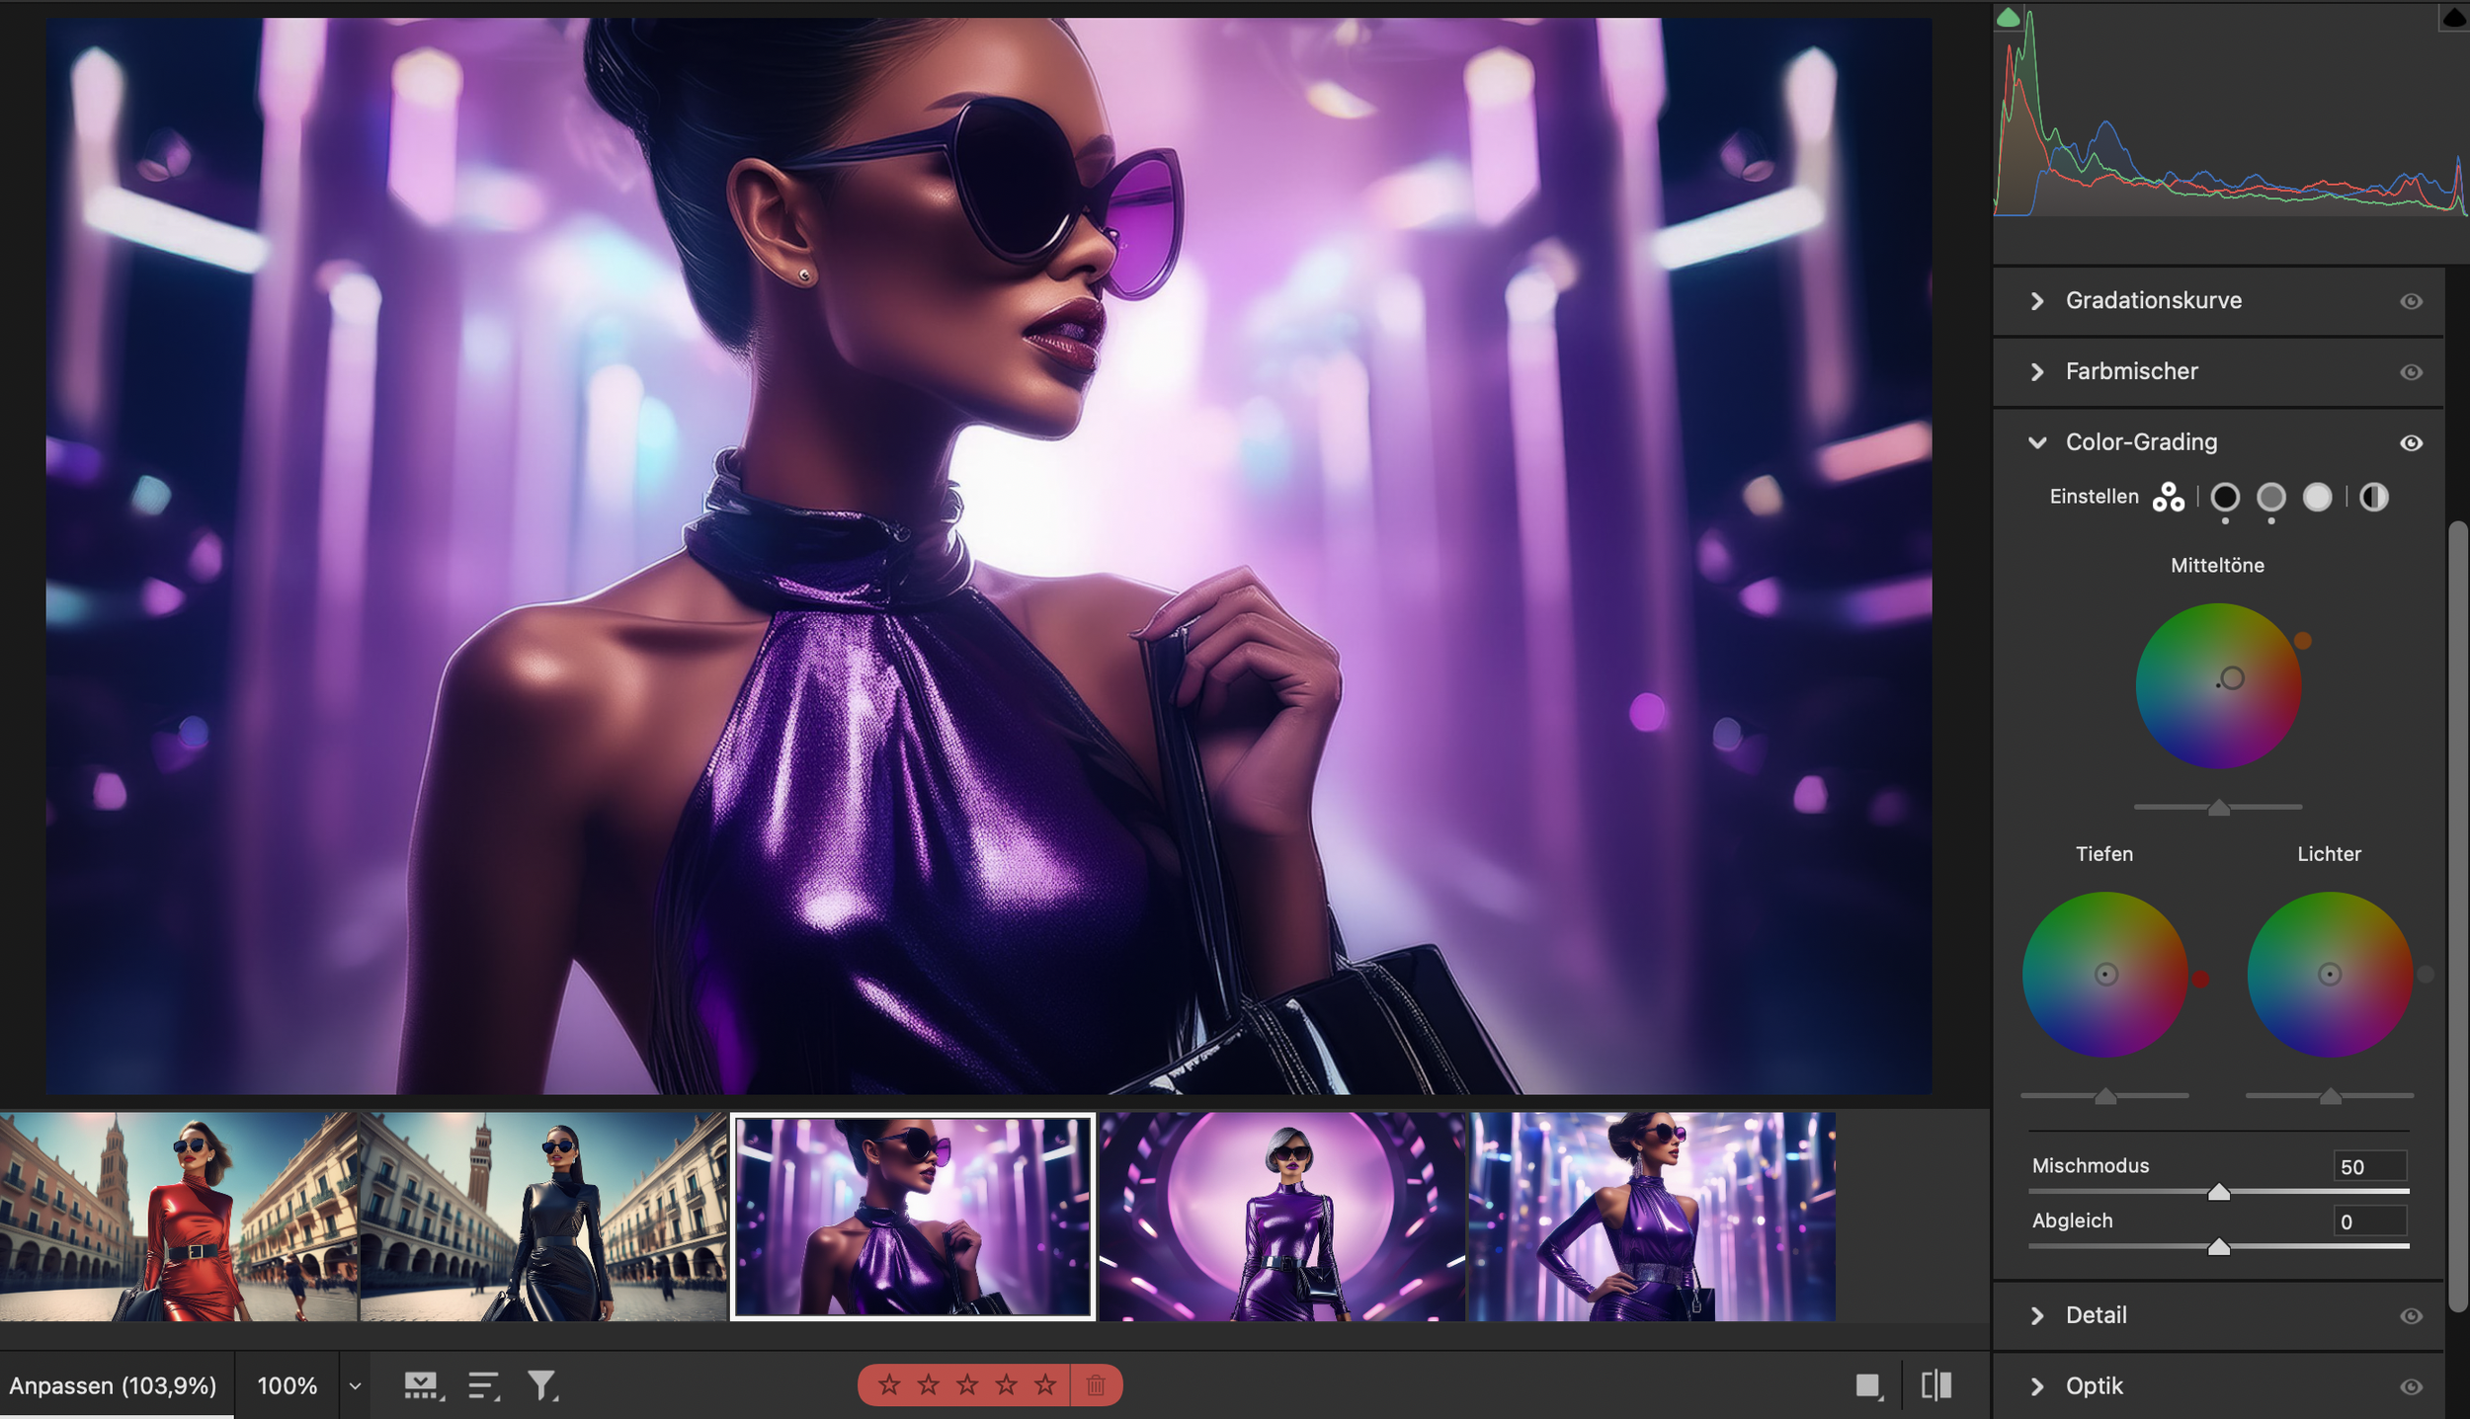
Task: Click the sort order icon
Action: [x=483, y=1385]
